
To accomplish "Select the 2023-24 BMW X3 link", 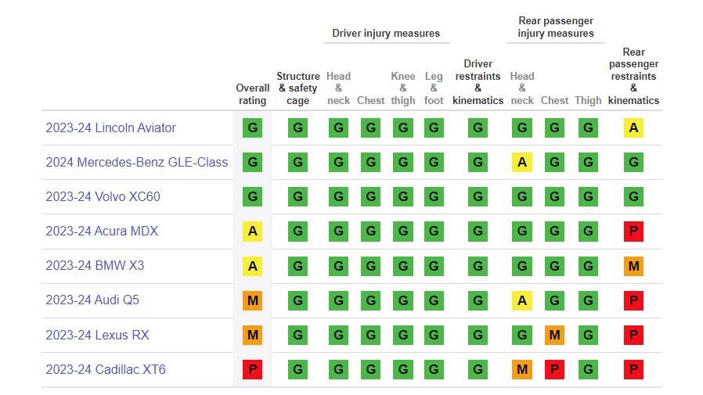I will [x=95, y=266].
